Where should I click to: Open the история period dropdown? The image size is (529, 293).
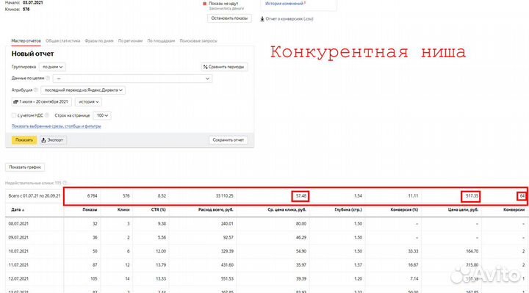point(88,101)
